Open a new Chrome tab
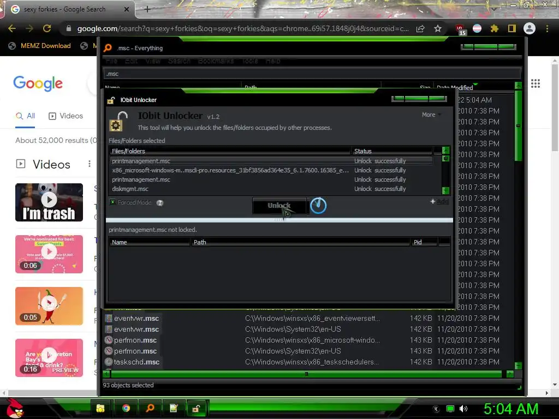Screen dimensions: 559x419 [x=147, y=10]
